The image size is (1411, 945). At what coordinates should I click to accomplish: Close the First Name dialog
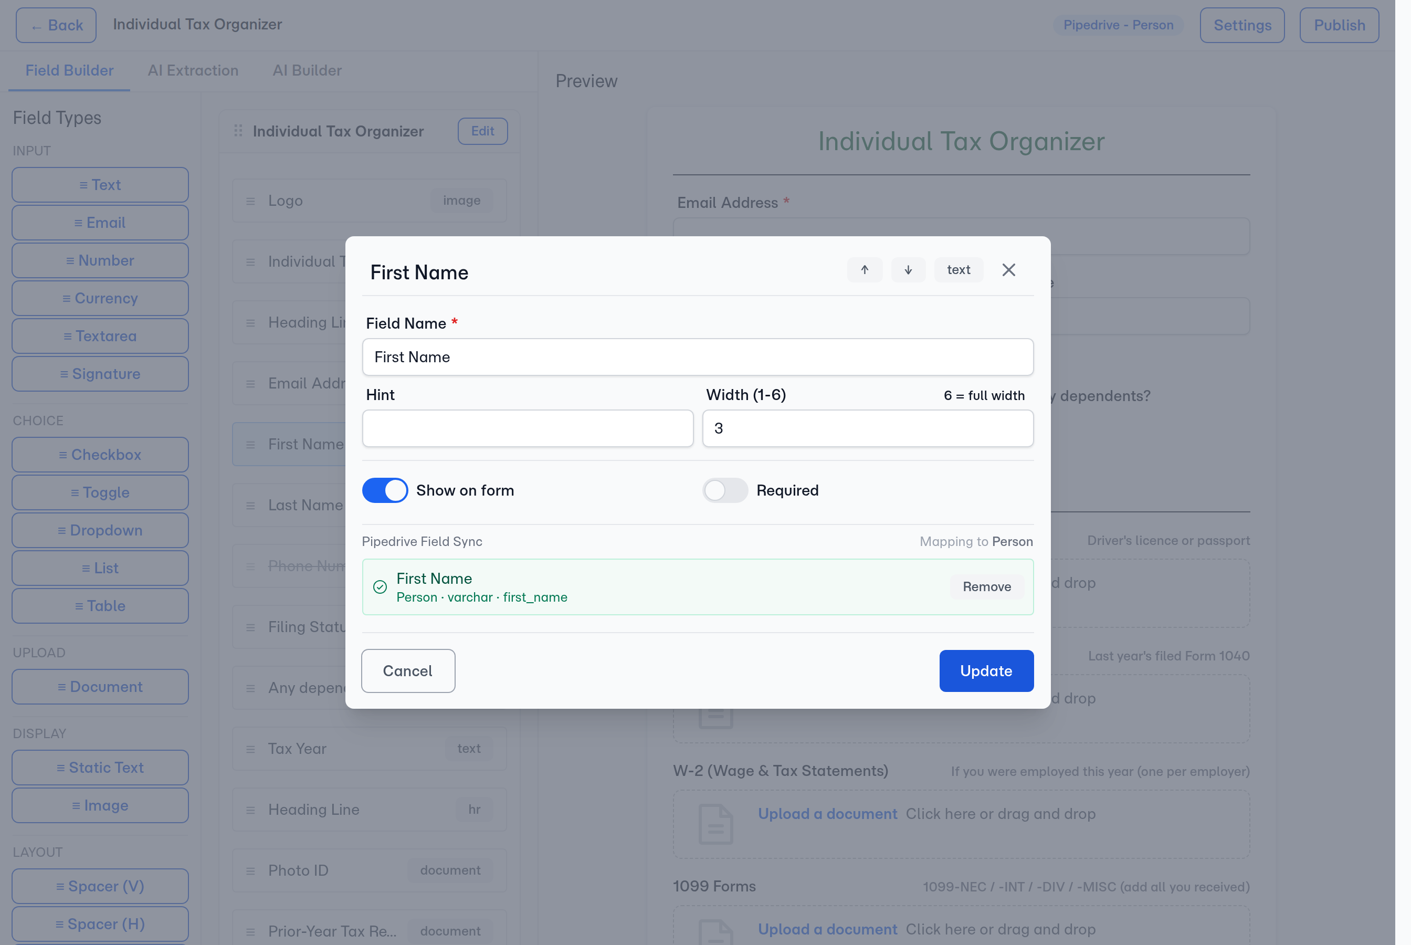(x=1008, y=269)
